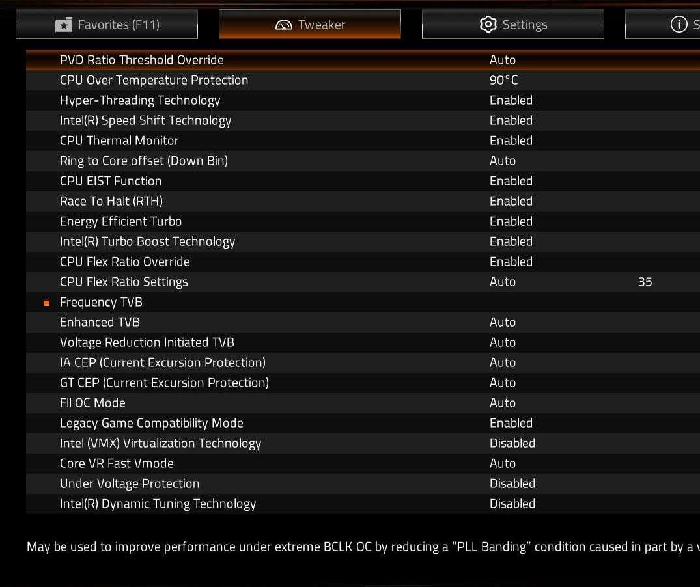
Task: Click the gear icon on Settings tab
Action: click(x=488, y=25)
